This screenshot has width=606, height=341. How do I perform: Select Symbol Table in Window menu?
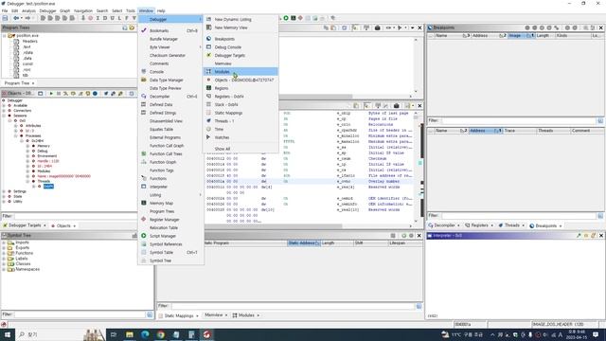[170, 252]
